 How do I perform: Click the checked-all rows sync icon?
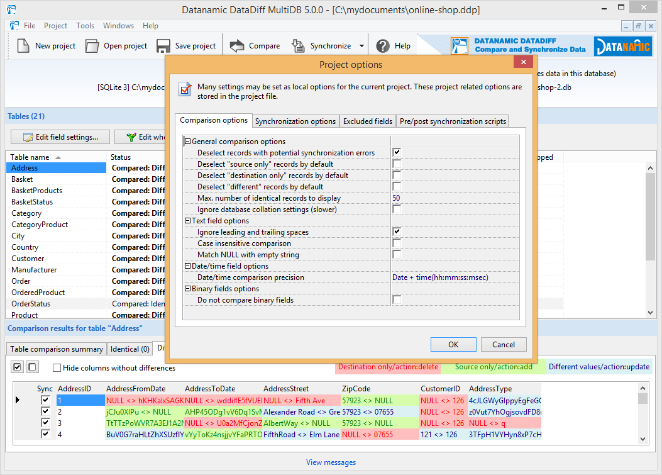(18, 367)
